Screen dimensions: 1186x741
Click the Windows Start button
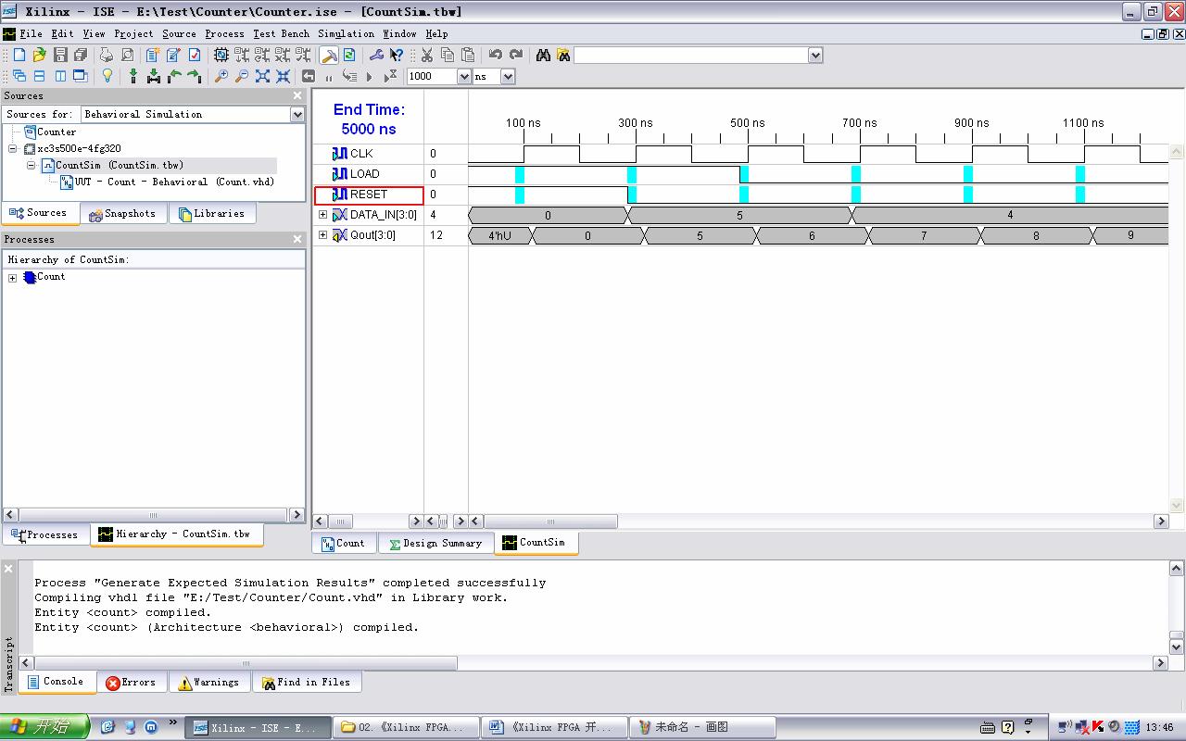click(44, 727)
